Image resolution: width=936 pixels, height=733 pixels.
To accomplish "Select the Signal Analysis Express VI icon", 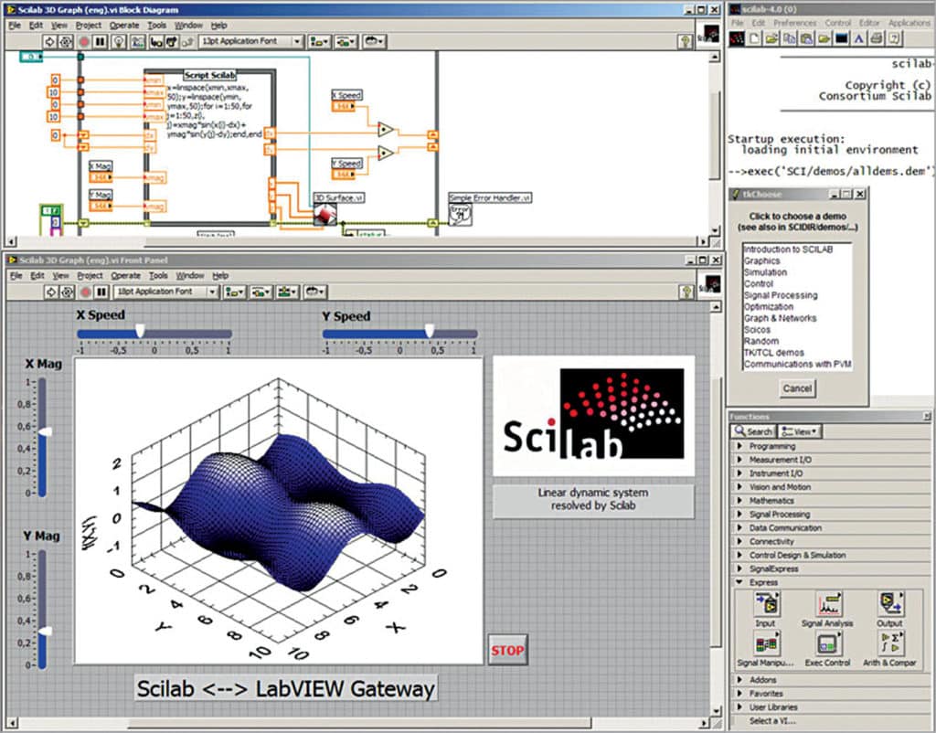I will [829, 604].
